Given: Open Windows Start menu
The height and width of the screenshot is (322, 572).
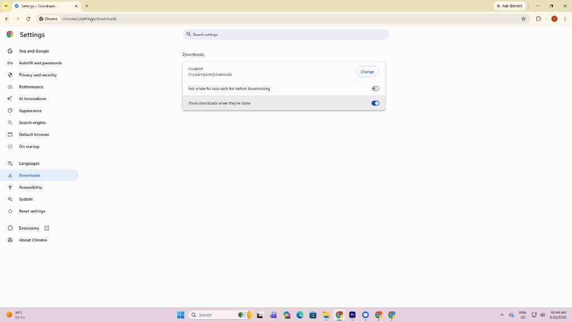Looking at the screenshot, I should pos(180,315).
